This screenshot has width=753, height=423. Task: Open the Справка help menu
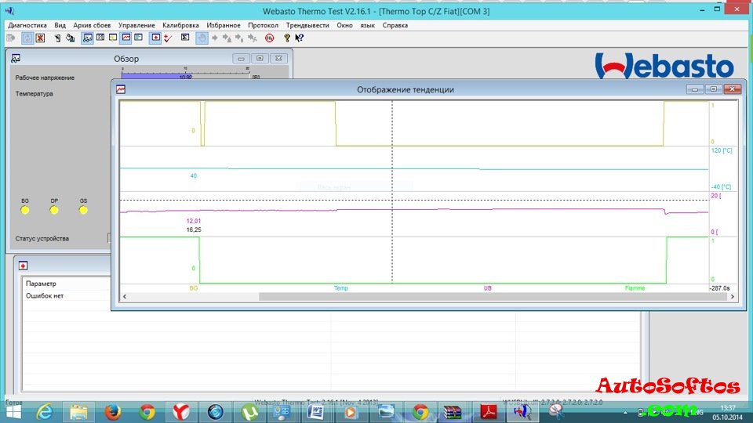tap(395, 25)
